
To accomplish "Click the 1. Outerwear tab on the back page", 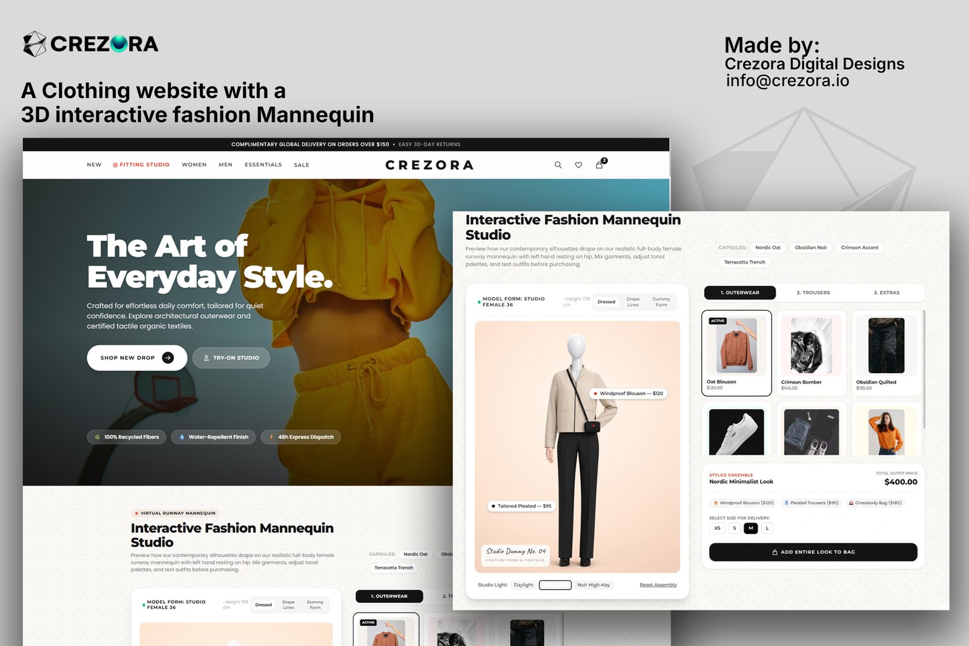I will (x=389, y=596).
